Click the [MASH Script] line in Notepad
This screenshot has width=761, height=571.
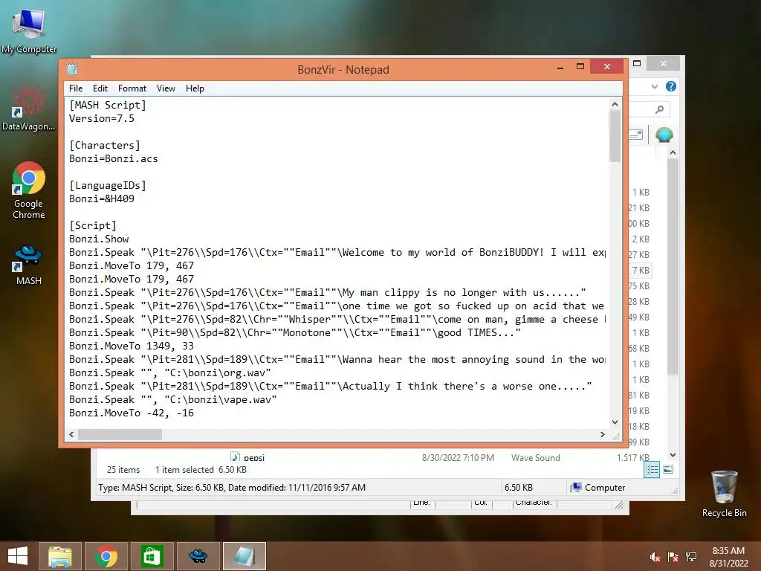click(x=107, y=105)
